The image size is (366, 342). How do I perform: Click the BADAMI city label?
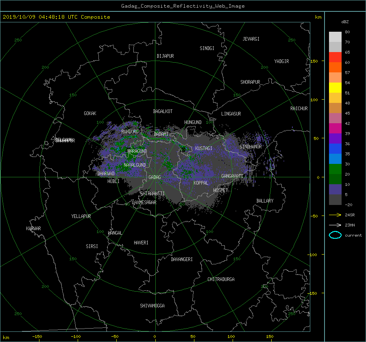point(161,134)
